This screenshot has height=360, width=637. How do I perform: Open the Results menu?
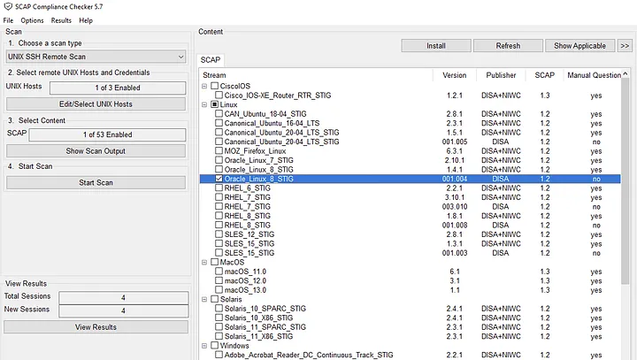pos(61,20)
